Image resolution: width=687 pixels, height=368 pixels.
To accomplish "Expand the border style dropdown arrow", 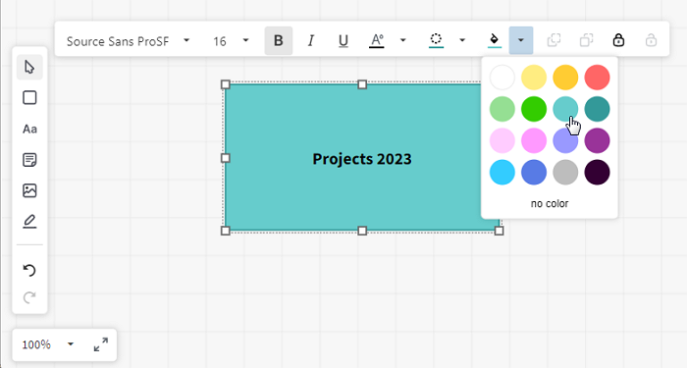I will (462, 40).
